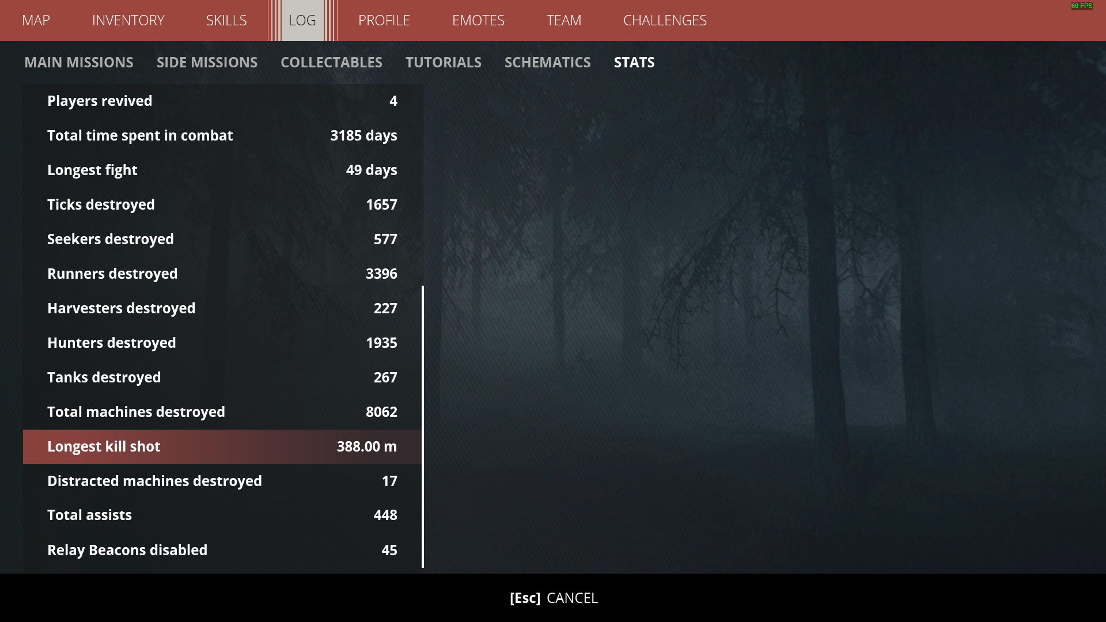Select Distracted machines destroyed row
The width and height of the screenshot is (1106, 622).
pyautogui.click(x=222, y=481)
